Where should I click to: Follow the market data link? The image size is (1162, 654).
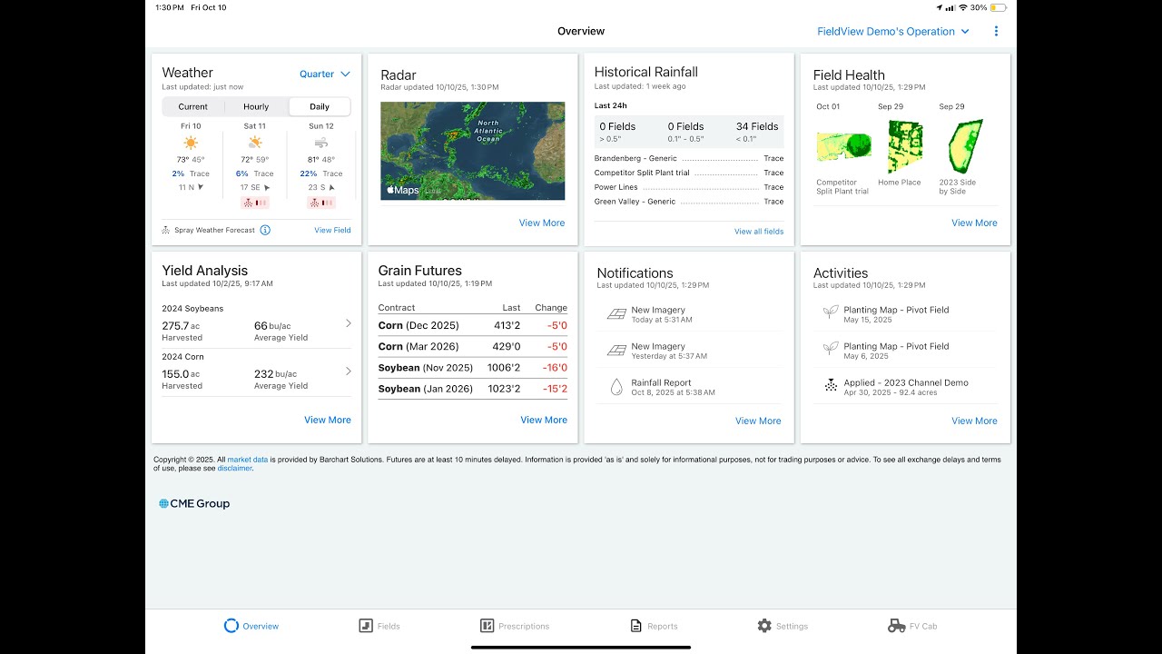248,460
